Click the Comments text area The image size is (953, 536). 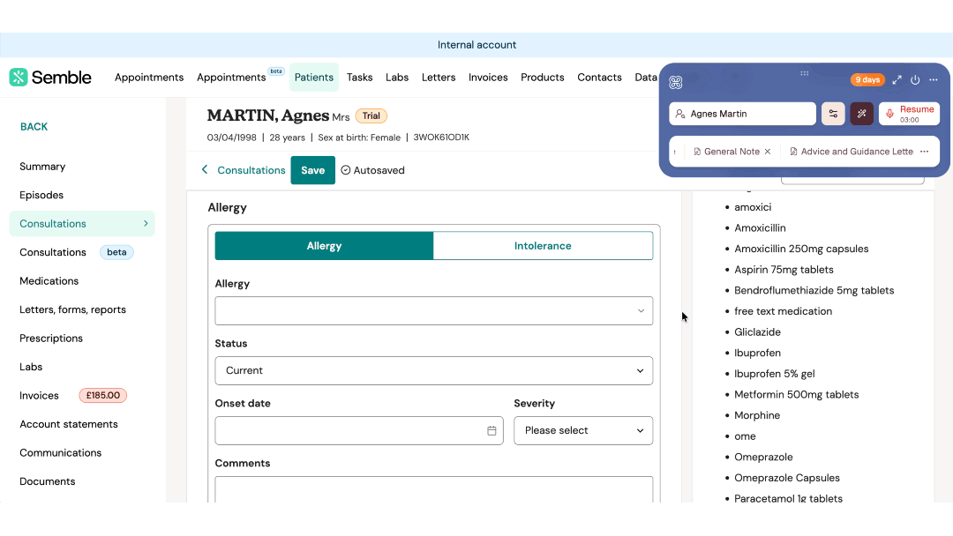point(434,489)
